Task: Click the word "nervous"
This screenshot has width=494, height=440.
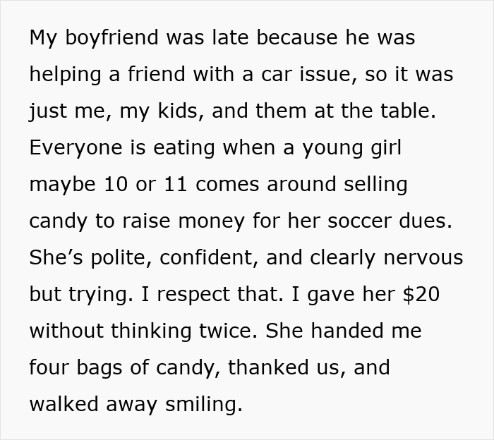Action: [x=424, y=258]
